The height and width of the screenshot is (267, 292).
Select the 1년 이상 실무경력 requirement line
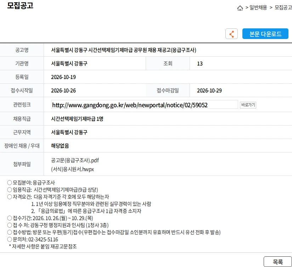91,204
